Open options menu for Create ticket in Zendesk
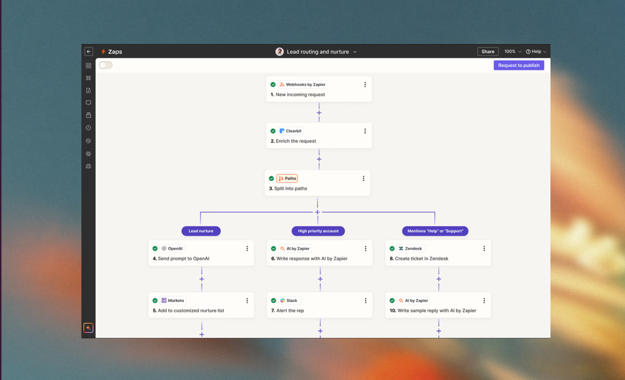This screenshot has width=625, height=380. [484, 248]
